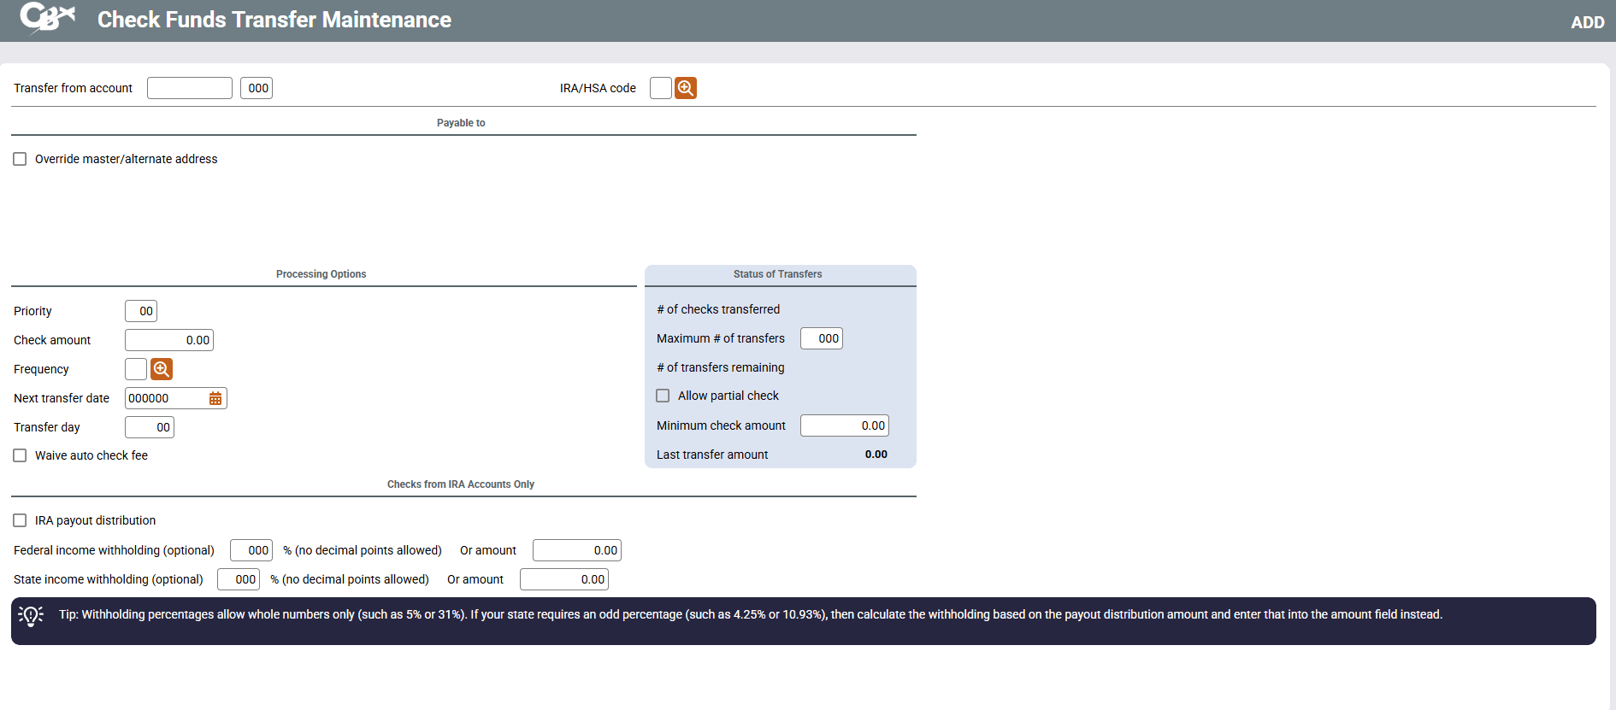Toggle Allow partial check checkbox
Screen dimensions: 1616x710
(663, 396)
